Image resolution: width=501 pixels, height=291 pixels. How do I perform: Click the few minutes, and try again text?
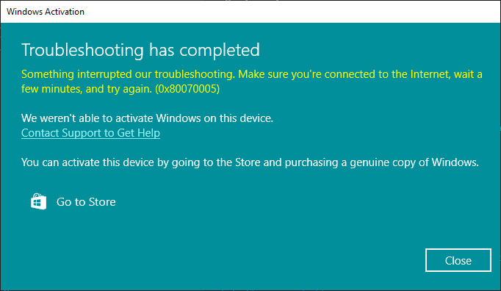(87, 89)
